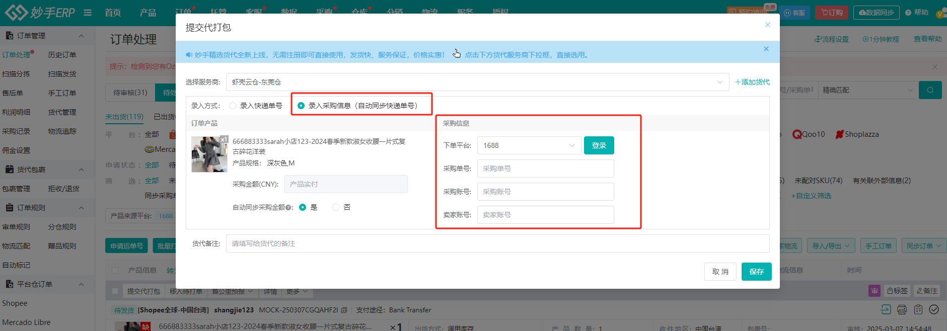Select the 录入快递单号 radio option
This screenshot has width=947, height=331.
tap(233, 106)
